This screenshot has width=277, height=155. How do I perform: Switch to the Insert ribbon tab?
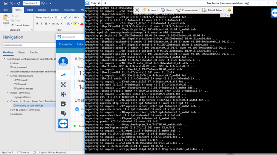click(30, 10)
